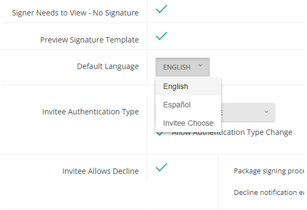Click the Package signing process text
307x210 pixels.
tap(268, 171)
